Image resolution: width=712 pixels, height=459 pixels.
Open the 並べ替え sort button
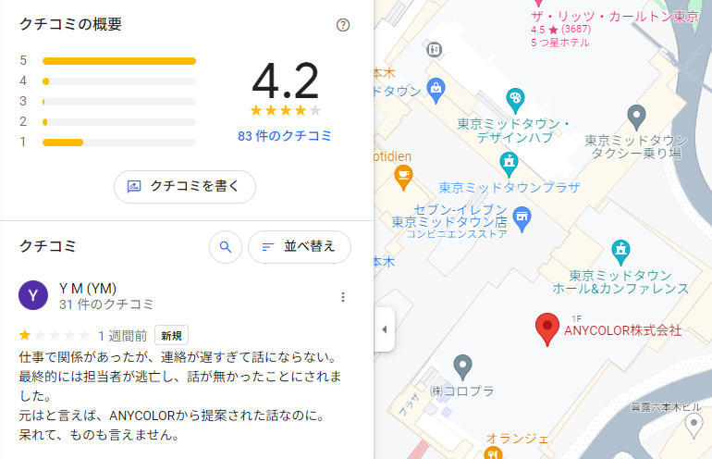coord(300,247)
